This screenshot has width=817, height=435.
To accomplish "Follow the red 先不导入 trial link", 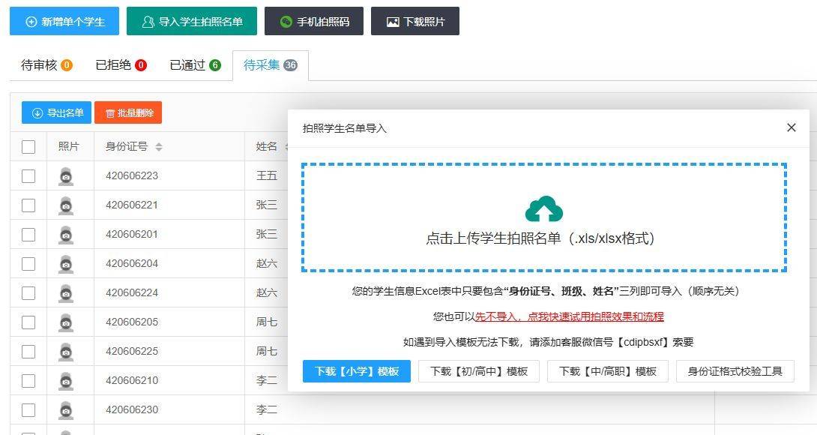I will tap(569, 316).
